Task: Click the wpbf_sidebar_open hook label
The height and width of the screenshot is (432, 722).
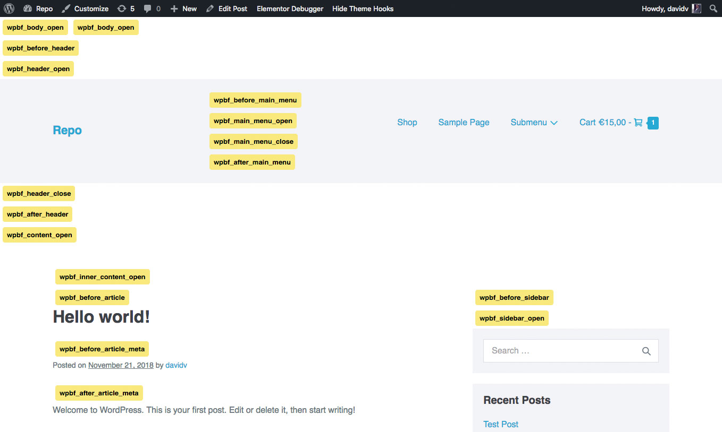Action: (x=512, y=318)
